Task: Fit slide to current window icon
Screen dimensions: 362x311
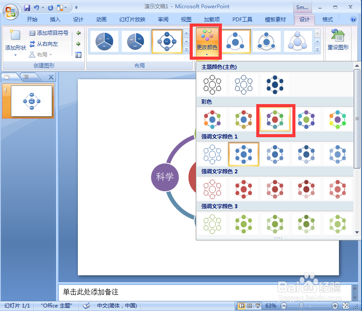Action: tap(345, 306)
